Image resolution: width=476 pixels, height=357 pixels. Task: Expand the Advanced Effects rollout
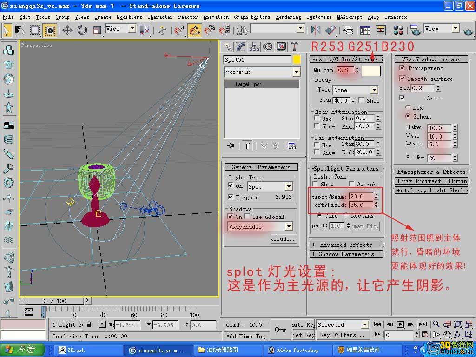[x=346, y=245]
